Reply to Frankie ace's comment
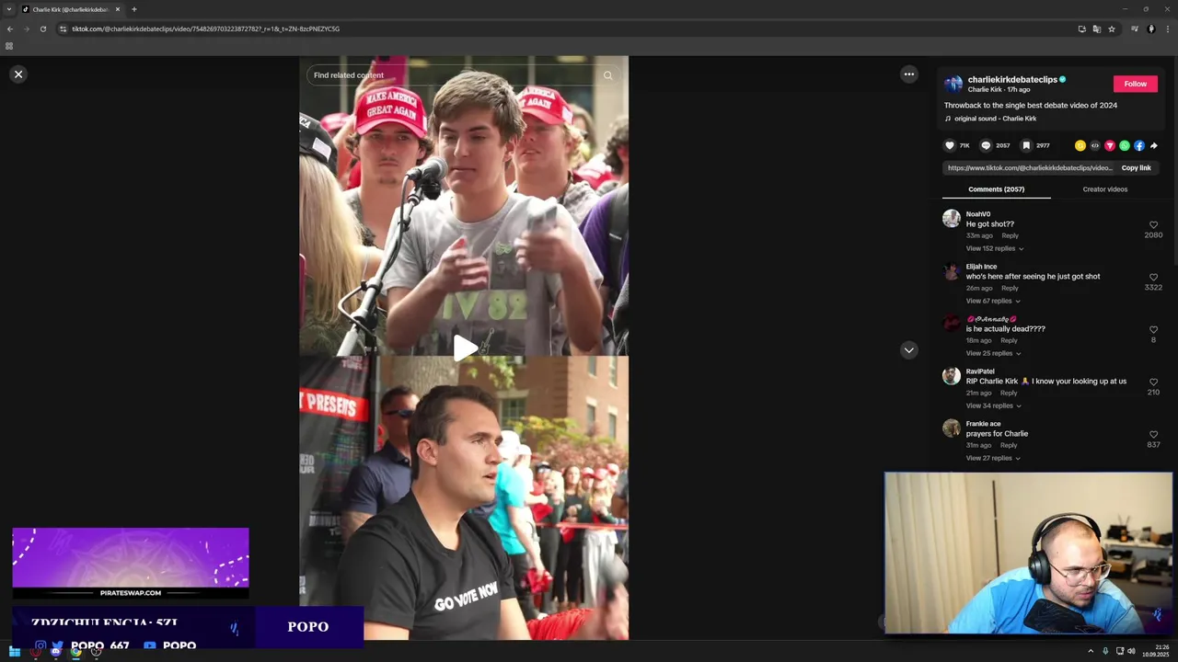1178x662 pixels. [x=1009, y=445]
